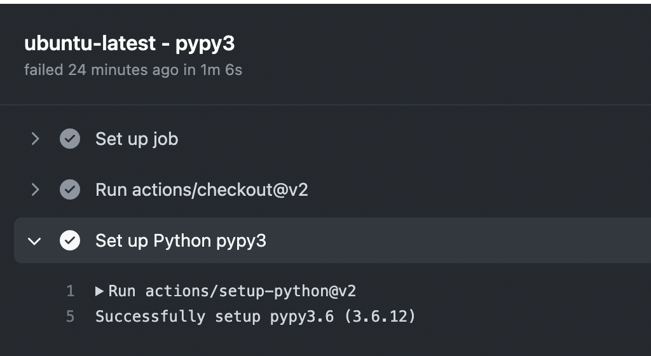Viewport: 651px width, 356px height.
Task: Click the ubuntu-latest - pypy3 job heading
Action: (x=130, y=44)
